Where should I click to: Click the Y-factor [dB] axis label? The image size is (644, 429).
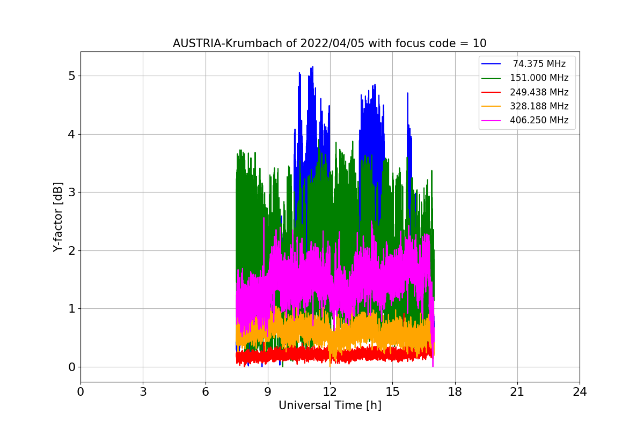pos(58,217)
